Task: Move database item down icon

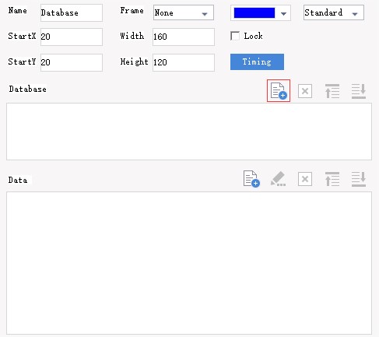Action: tap(359, 91)
